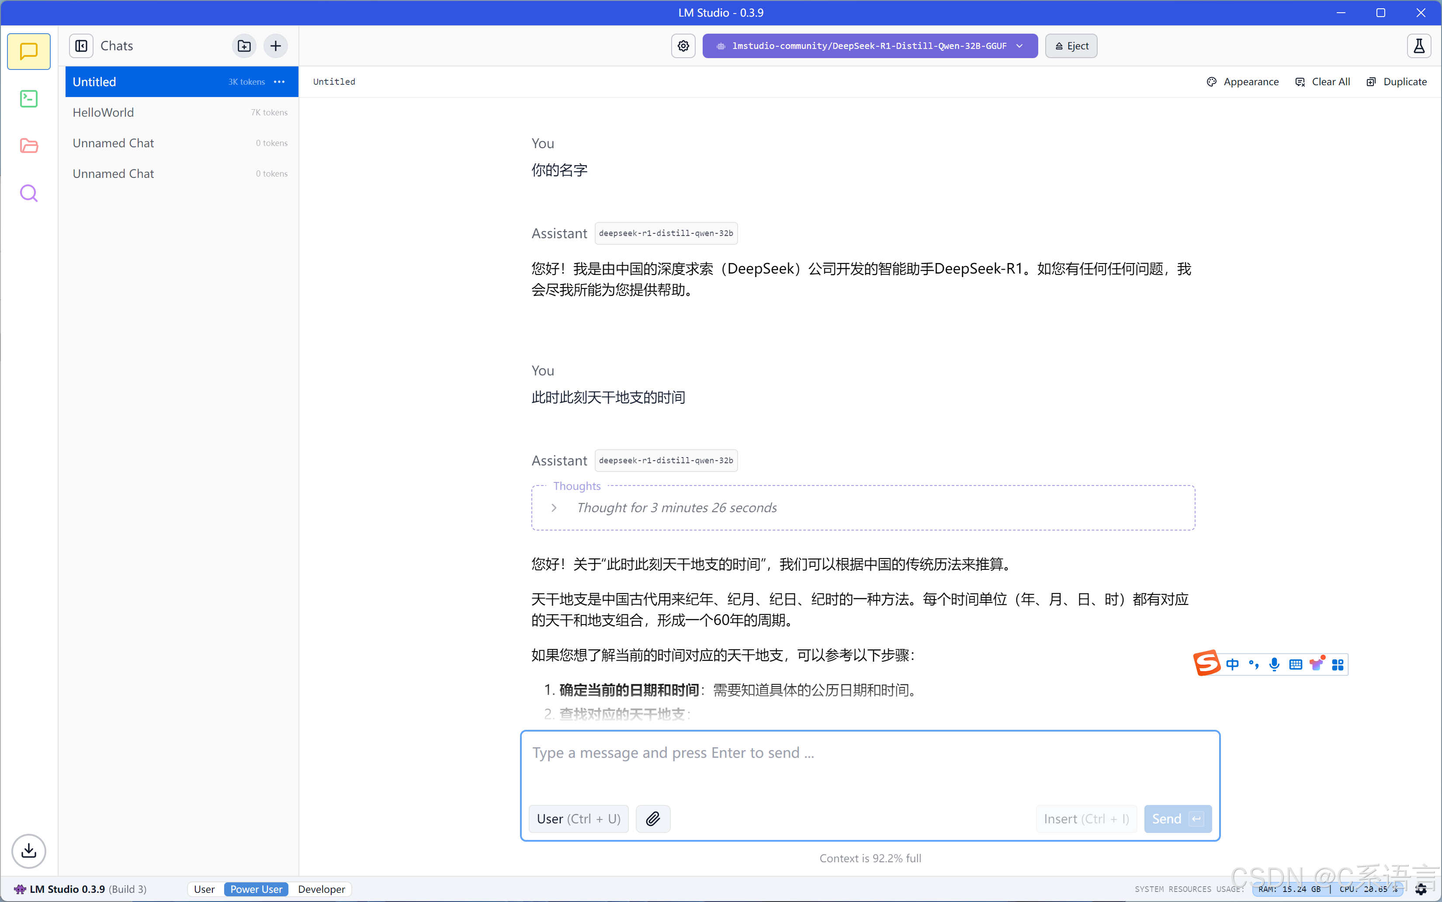1442x902 pixels.
Task: Click the second deepseek-r1-distill-qwen-32b model tag
Action: (x=666, y=461)
